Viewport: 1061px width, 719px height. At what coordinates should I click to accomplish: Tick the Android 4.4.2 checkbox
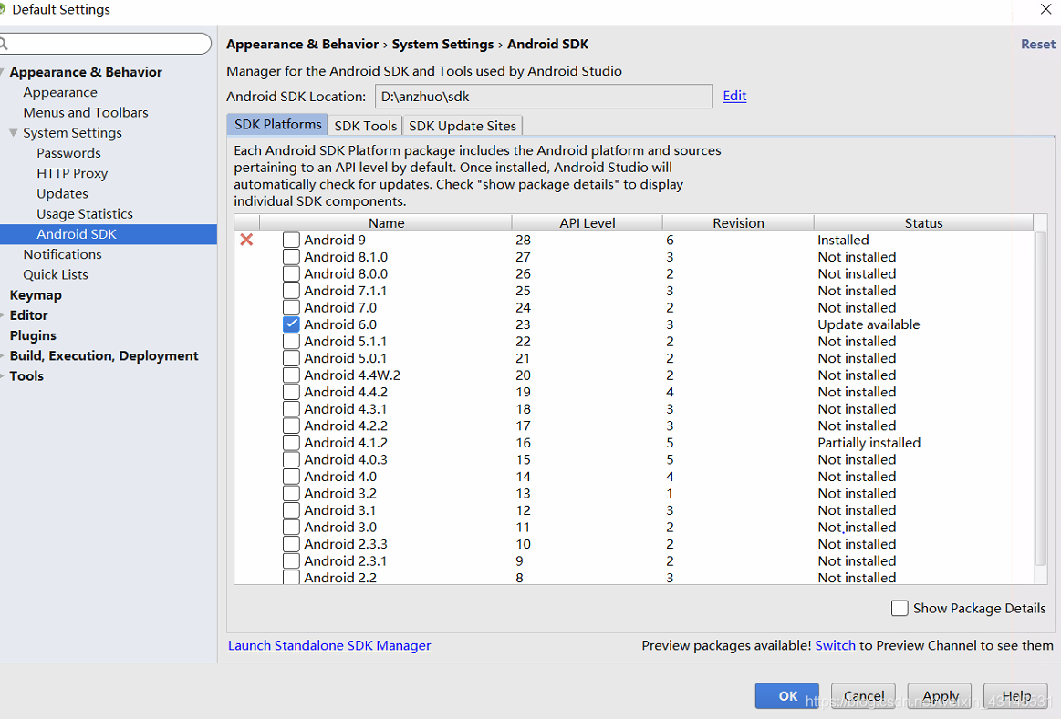point(292,392)
